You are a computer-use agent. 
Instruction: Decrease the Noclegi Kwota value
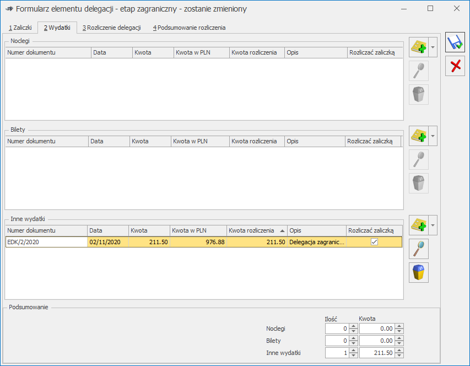tap(399, 331)
